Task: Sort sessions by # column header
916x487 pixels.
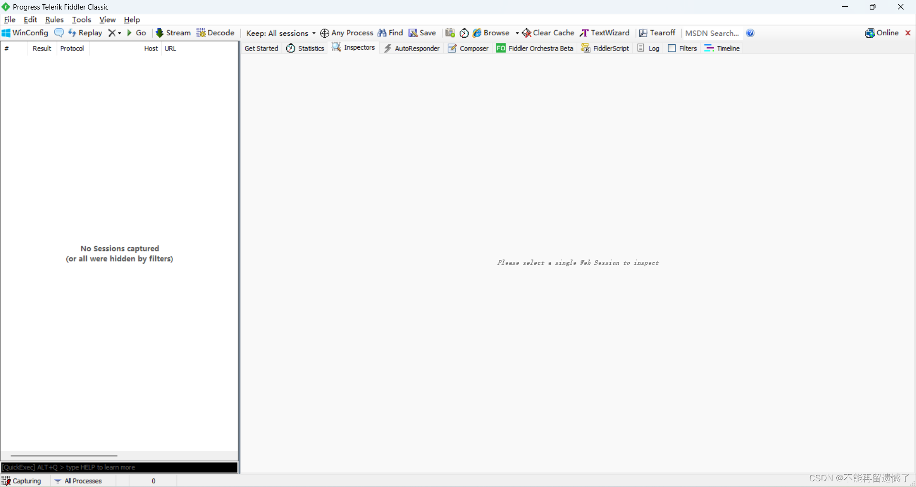Action: coord(14,48)
